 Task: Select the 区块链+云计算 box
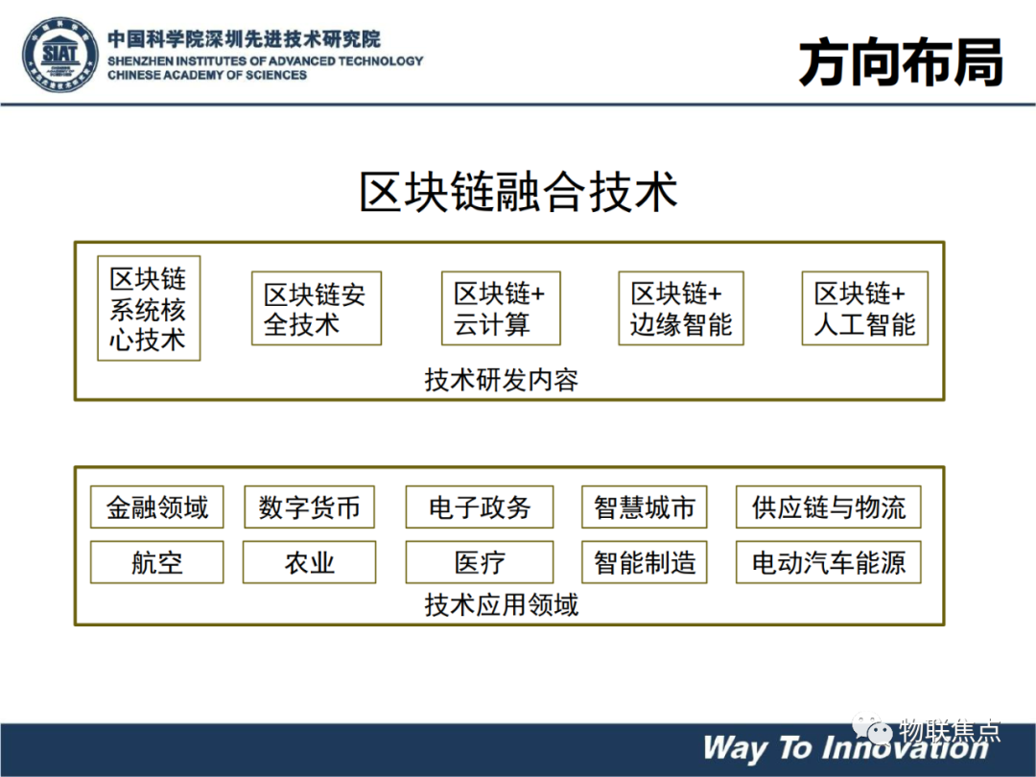tap(501, 309)
